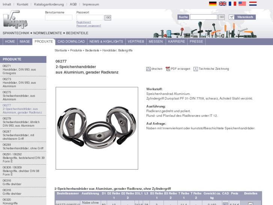Open 06275 Scheibenhandräder aus Aluminium
273x205 pixels.
(x=23, y=96)
